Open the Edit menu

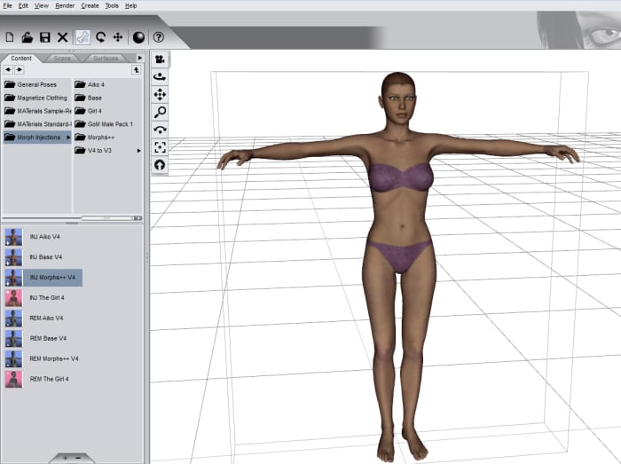coord(23,5)
